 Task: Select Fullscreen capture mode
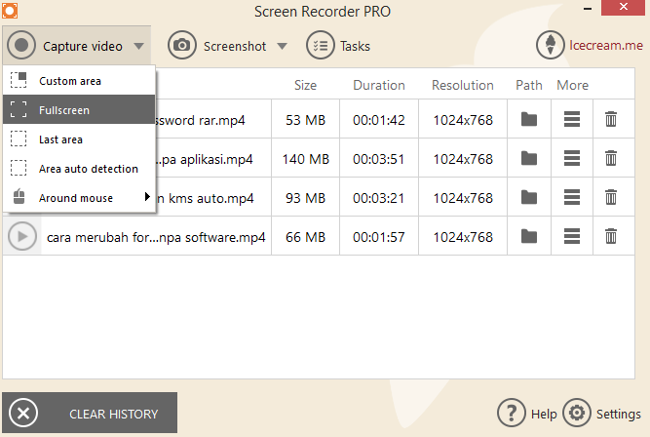click(x=79, y=109)
